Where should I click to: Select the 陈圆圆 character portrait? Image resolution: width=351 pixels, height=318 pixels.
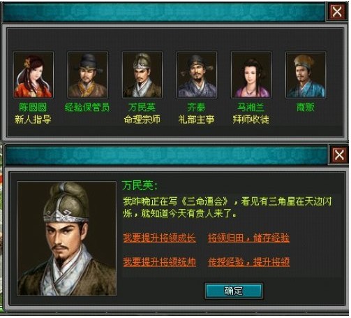pyautogui.click(x=33, y=75)
